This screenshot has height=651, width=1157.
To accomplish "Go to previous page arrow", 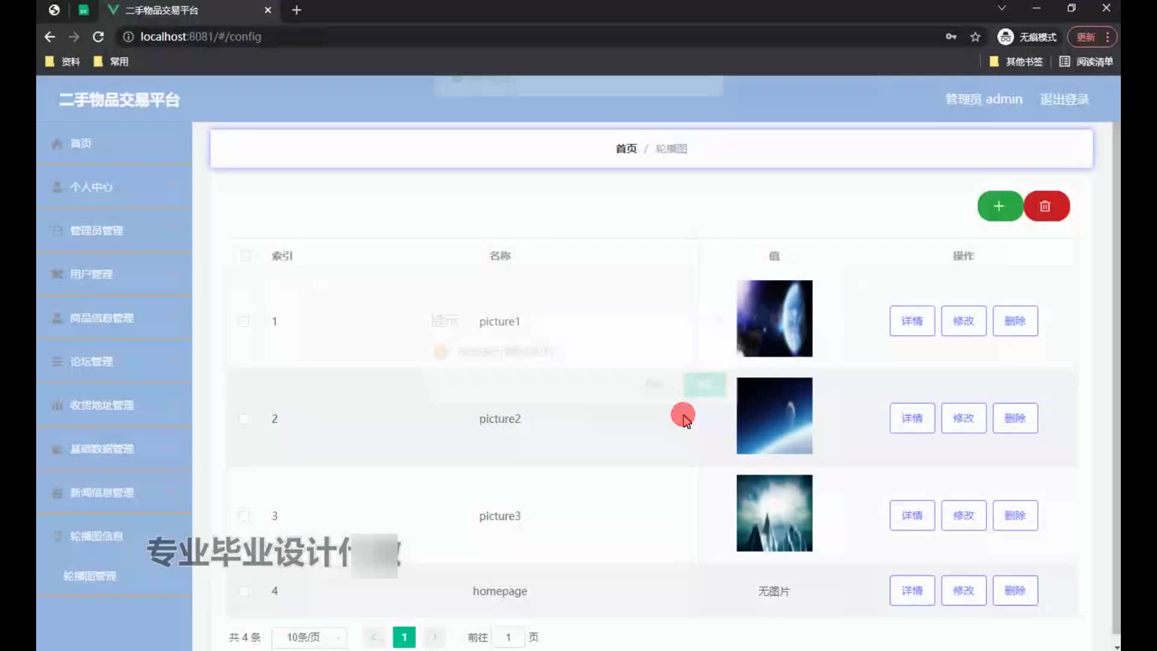I will coord(374,637).
